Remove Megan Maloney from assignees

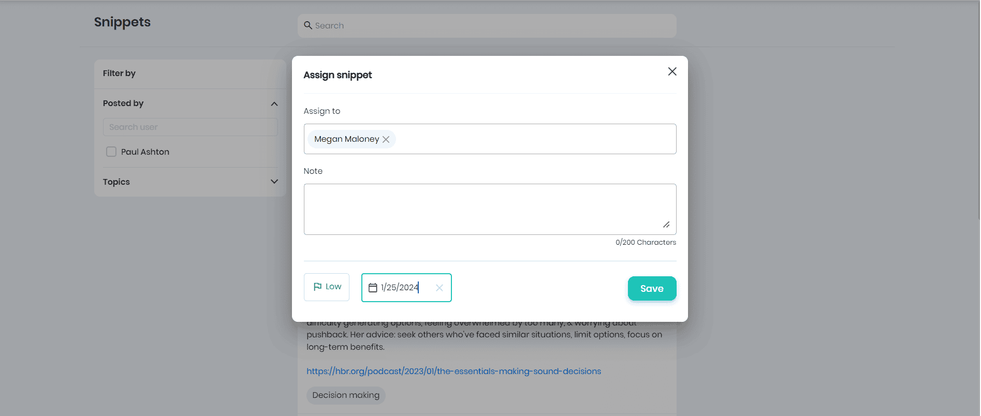click(x=386, y=139)
